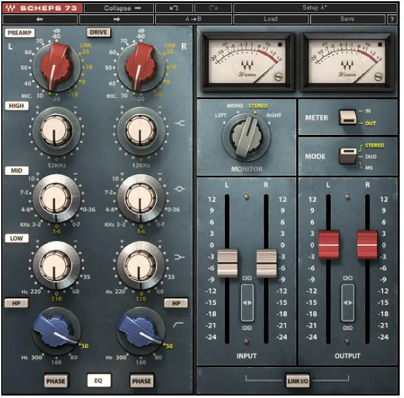The height and width of the screenshot is (398, 404).
Task: Click the upper chain link icon under output faders
Action: 347,278
